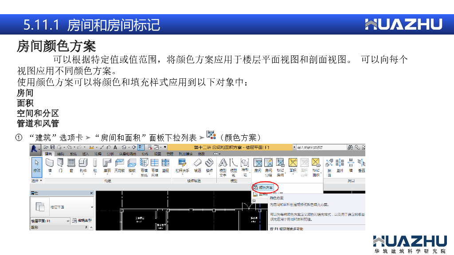Viewport: 454px width, 255px height.
Task: Switch to the 系统 (Systems) ribbon tab
Action: 73,154
